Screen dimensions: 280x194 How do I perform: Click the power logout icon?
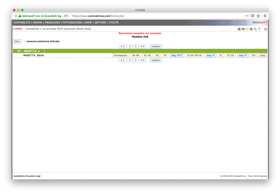click(266, 29)
